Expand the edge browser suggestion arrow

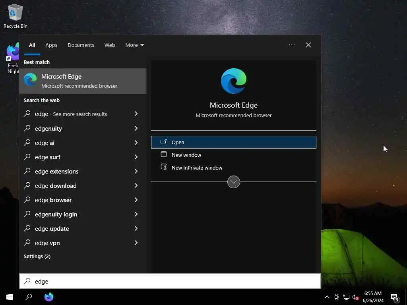tap(136, 200)
